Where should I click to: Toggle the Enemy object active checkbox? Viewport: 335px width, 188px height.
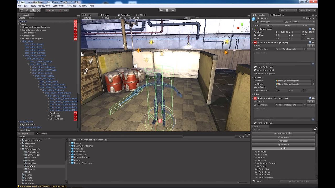(x=259, y=19)
